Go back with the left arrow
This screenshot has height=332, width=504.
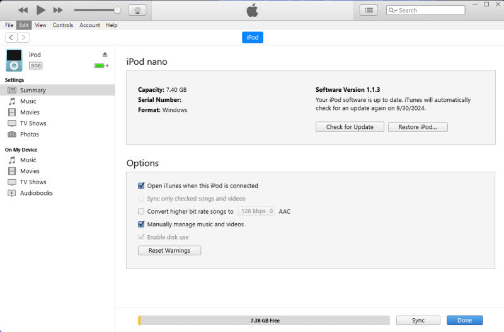(11, 38)
